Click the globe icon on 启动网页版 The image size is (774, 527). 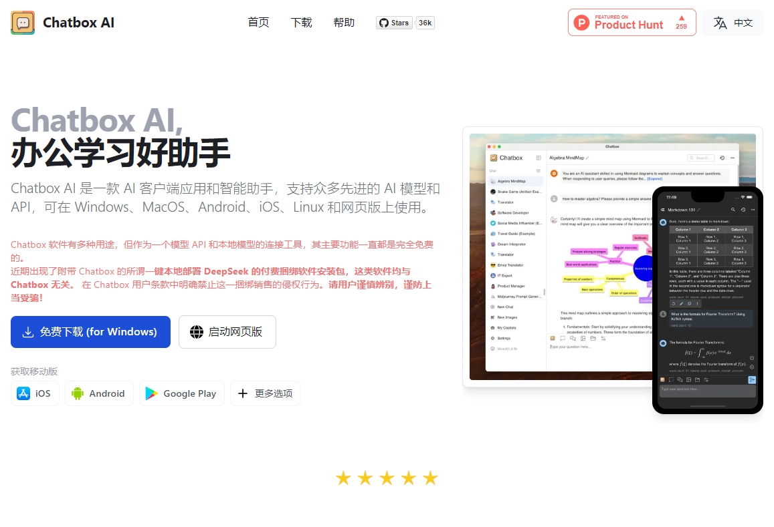coord(197,332)
